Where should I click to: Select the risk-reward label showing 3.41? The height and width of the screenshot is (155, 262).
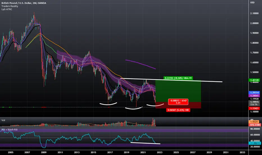coord(178,102)
